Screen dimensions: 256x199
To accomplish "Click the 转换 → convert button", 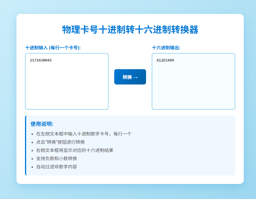I will point(130,77).
